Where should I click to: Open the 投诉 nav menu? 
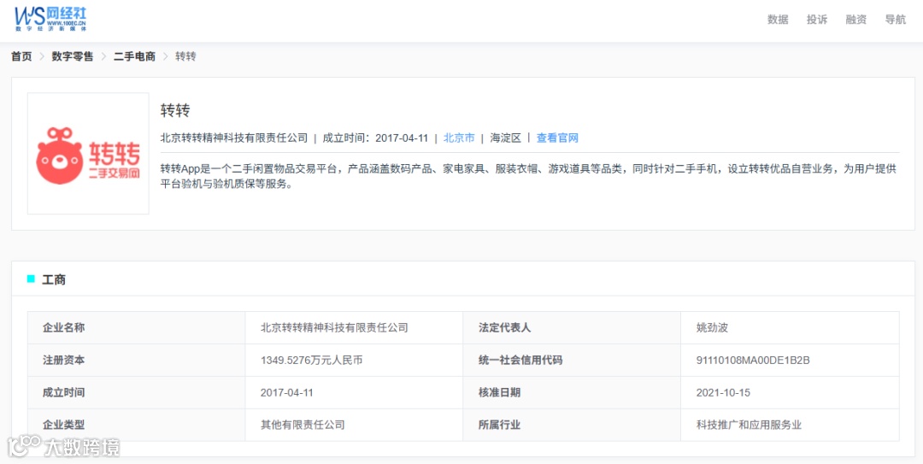click(x=817, y=20)
